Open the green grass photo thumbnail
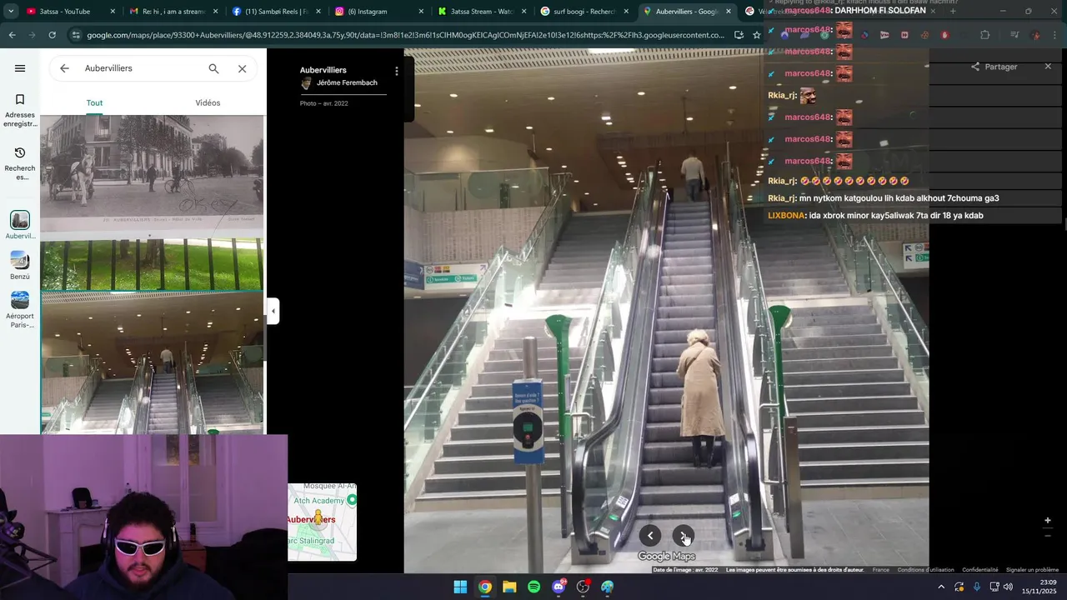The width and height of the screenshot is (1067, 600). [x=153, y=265]
